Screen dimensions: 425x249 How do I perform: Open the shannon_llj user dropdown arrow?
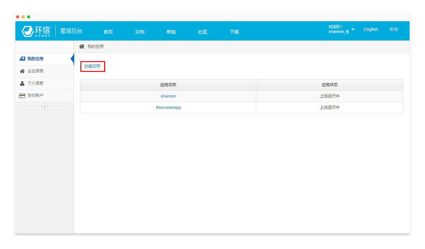coord(353,30)
